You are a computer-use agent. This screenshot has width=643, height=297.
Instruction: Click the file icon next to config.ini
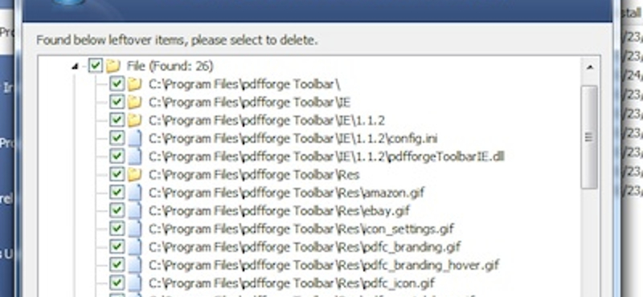[134, 138]
